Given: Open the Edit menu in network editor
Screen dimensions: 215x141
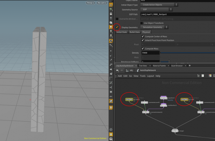Looking at the screenshot, I should pos(125,76).
